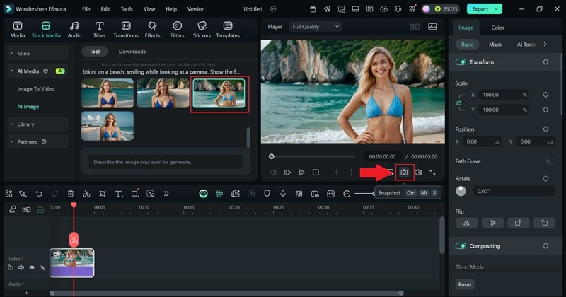Click the voiceover microphone icon
Viewport: 566px width, 297px height.
click(283, 194)
